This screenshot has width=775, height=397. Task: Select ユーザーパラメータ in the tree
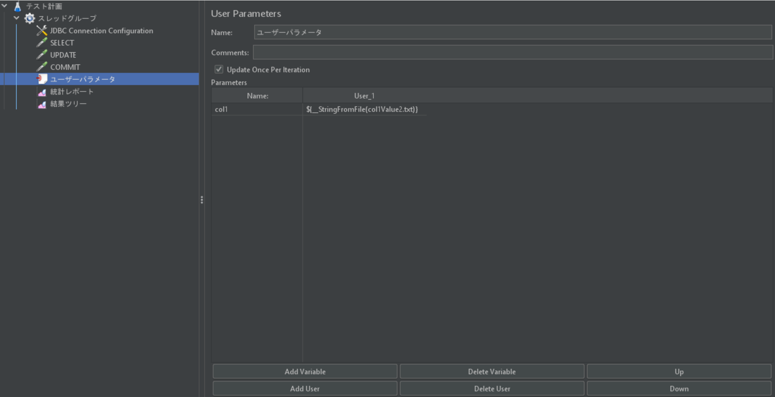click(83, 79)
